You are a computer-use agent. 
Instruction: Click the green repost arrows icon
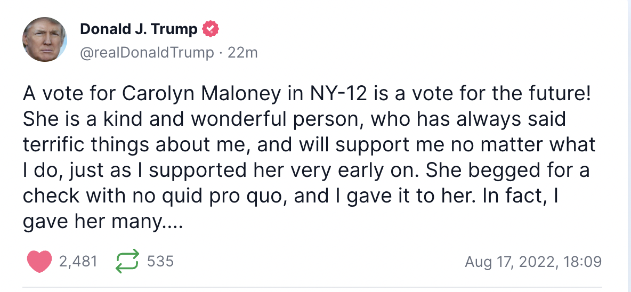click(x=127, y=261)
